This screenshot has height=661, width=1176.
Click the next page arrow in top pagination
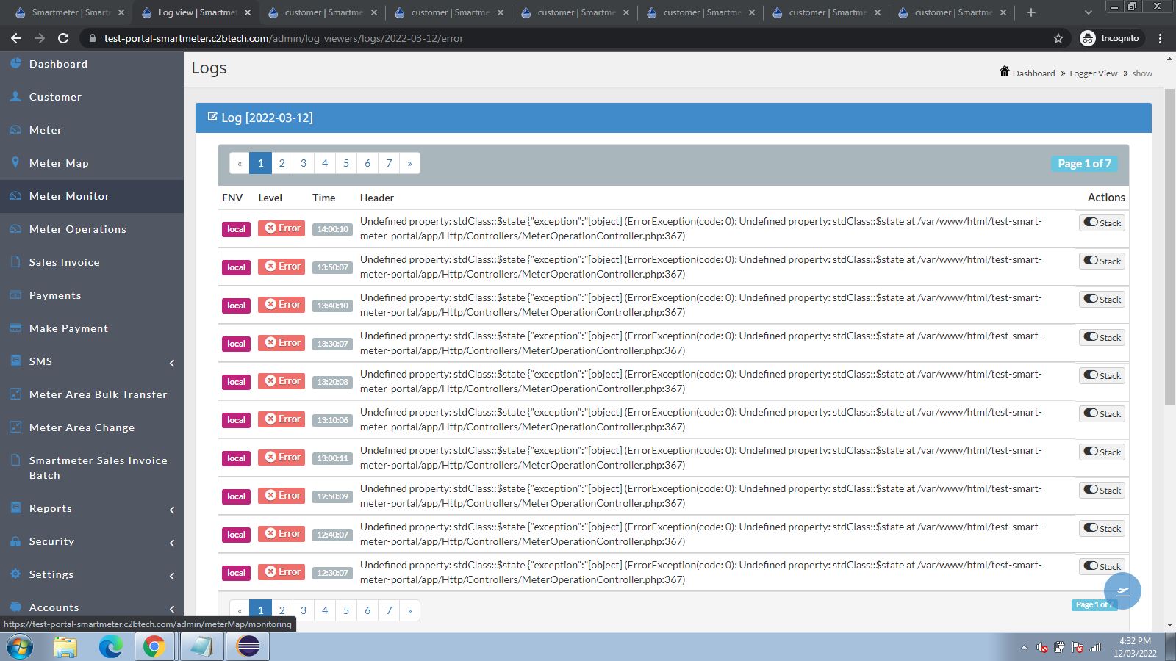pos(409,163)
